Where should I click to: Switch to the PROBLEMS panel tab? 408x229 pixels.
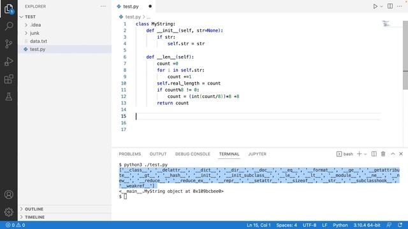130,154
